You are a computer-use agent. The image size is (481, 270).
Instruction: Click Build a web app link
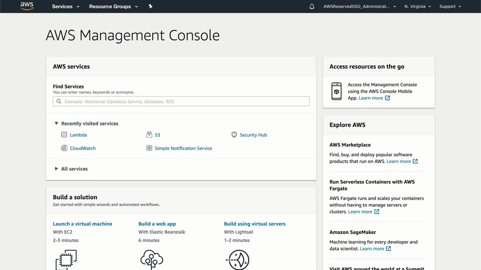coord(157,224)
